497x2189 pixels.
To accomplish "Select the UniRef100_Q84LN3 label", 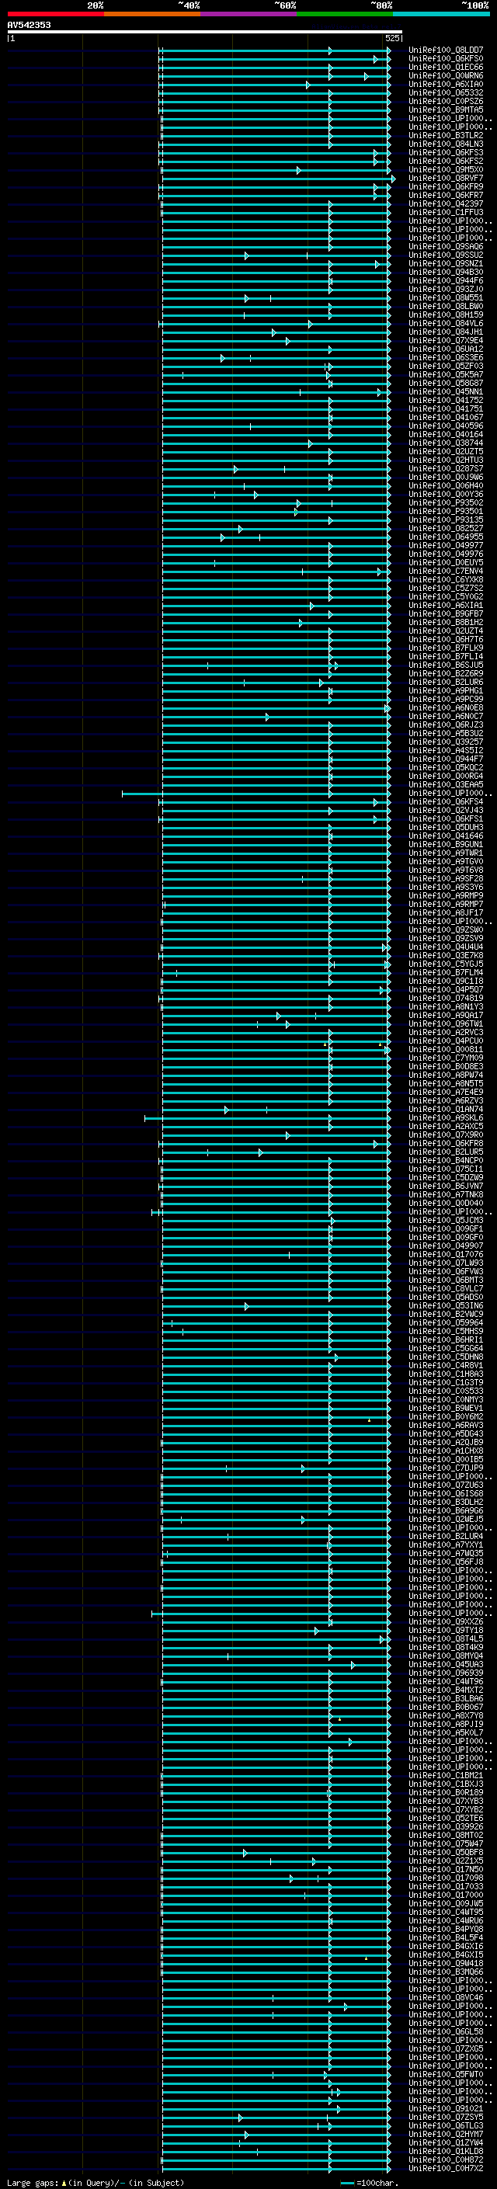I will point(445,144).
